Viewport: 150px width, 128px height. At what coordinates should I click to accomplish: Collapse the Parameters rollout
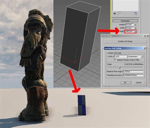pos(125,21)
